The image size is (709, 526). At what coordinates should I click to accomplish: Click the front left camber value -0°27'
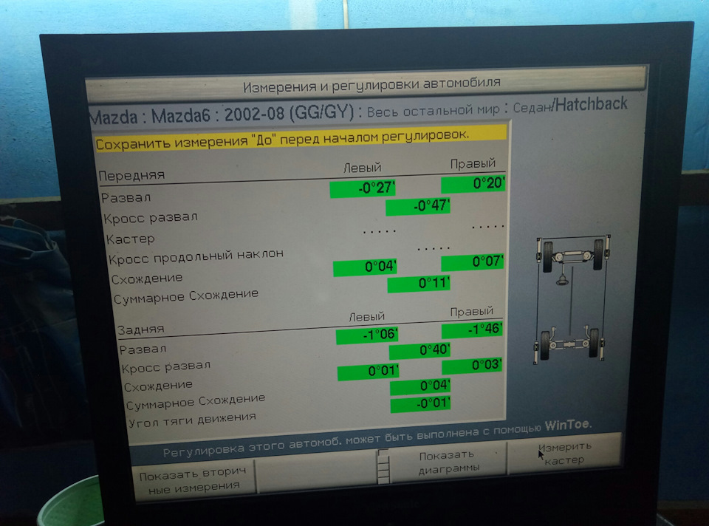click(363, 188)
